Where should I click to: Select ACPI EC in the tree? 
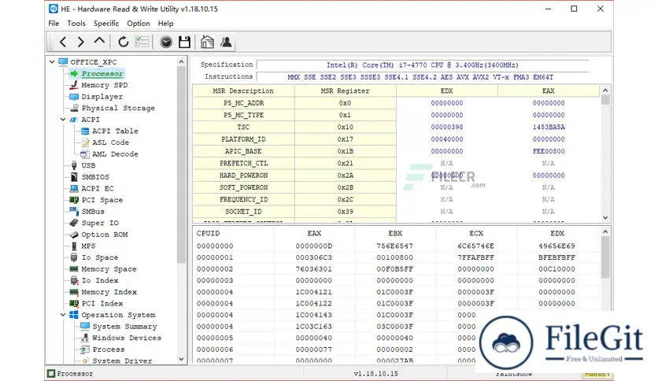[x=98, y=188]
